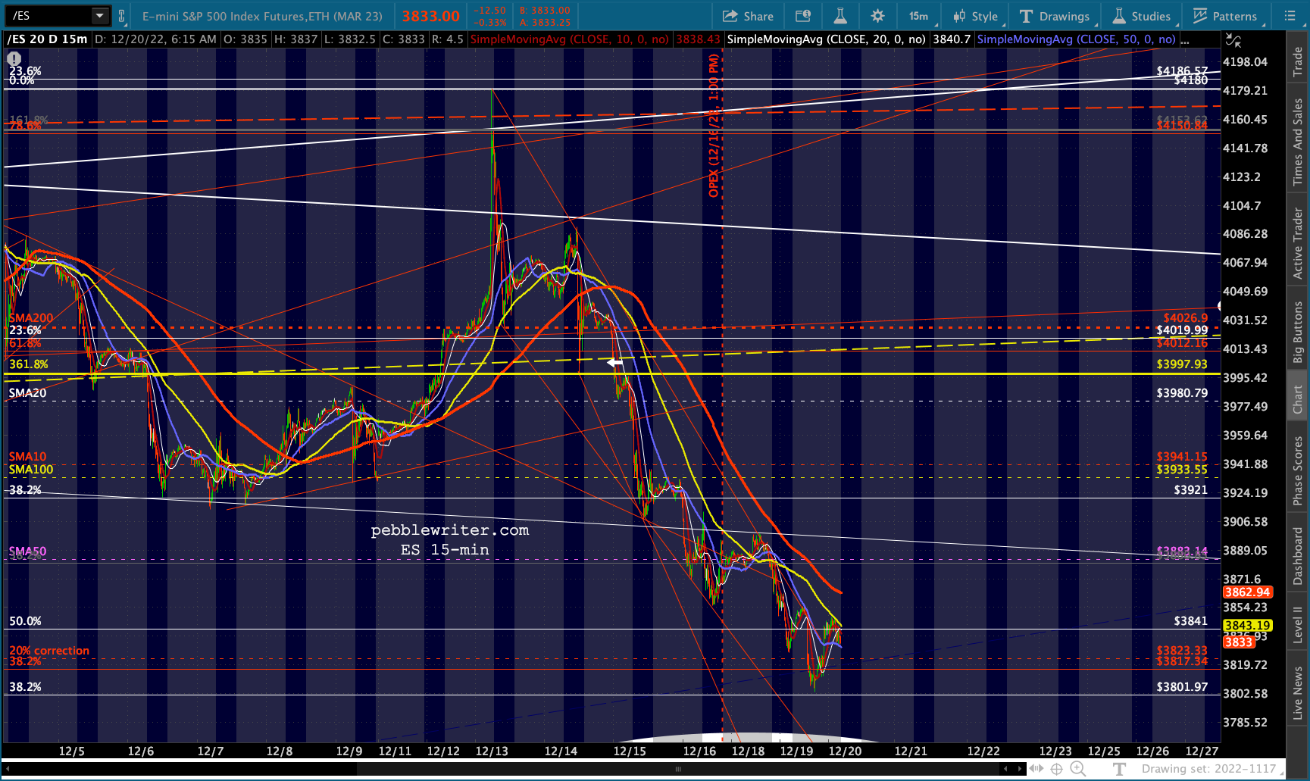
Task: Expand the /ES symbol dropdown arrow
Action: [99, 16]
